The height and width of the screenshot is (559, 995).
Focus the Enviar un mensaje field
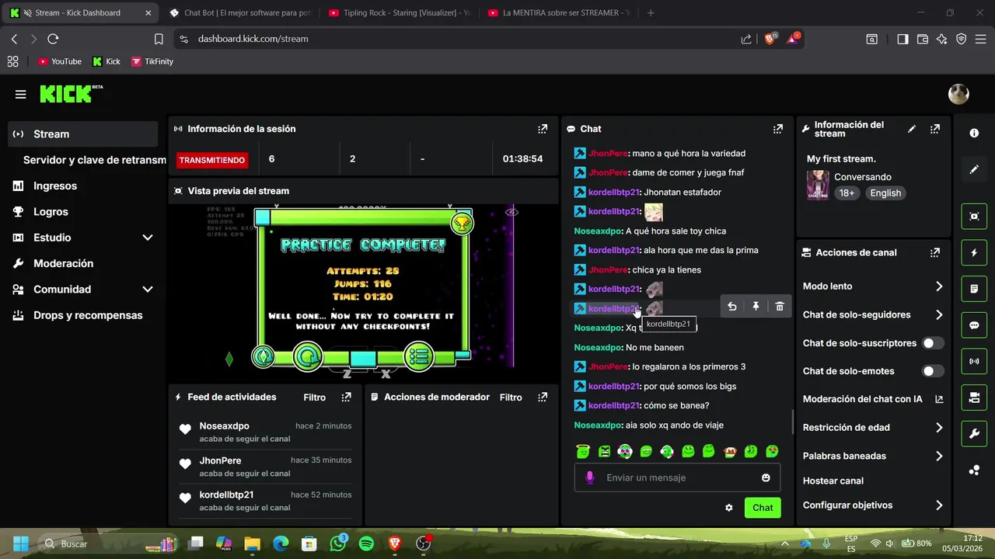[x=677, y=477]
